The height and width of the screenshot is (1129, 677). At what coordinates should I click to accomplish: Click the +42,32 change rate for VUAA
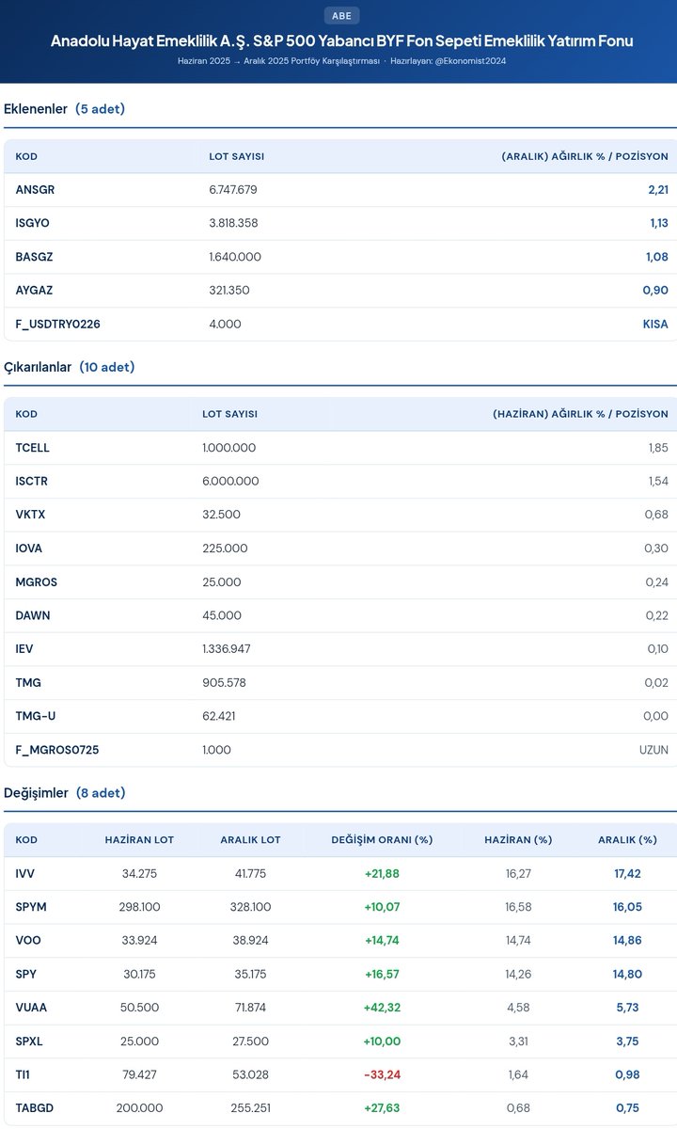point(382,1008)
